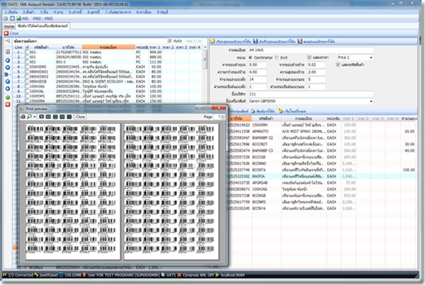This screenshot has height=285, width=425.
Task: Toggle the checkbox below the Price 1 dropdown
Action: point(338,65)
